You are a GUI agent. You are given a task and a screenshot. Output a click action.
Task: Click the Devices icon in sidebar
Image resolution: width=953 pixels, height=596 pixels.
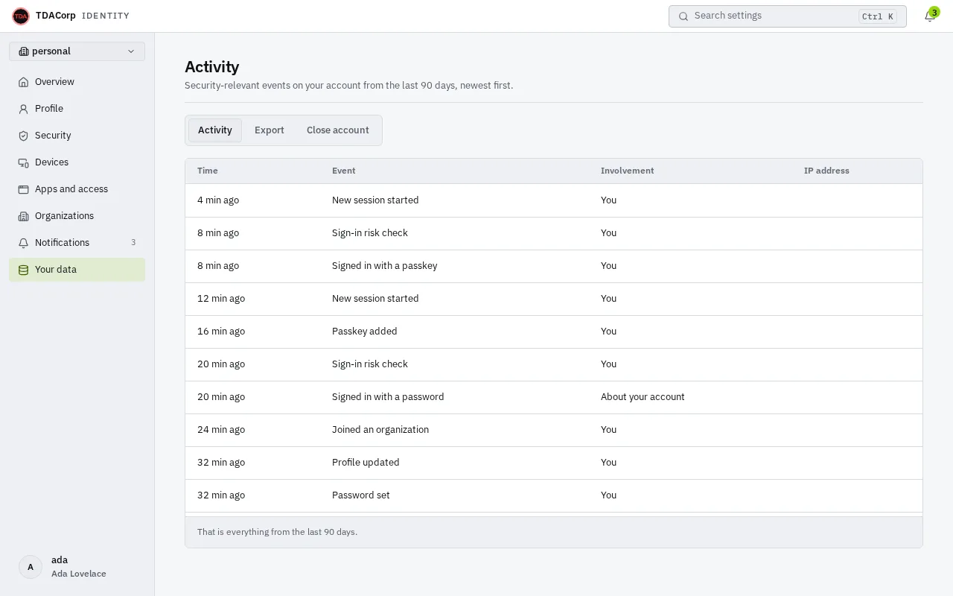point(23,162)
